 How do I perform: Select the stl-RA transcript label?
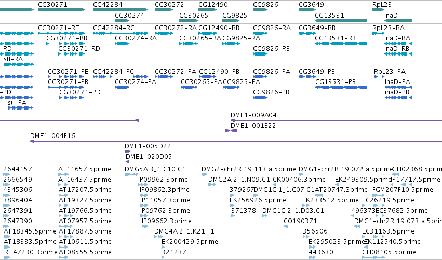pos(14,59)
